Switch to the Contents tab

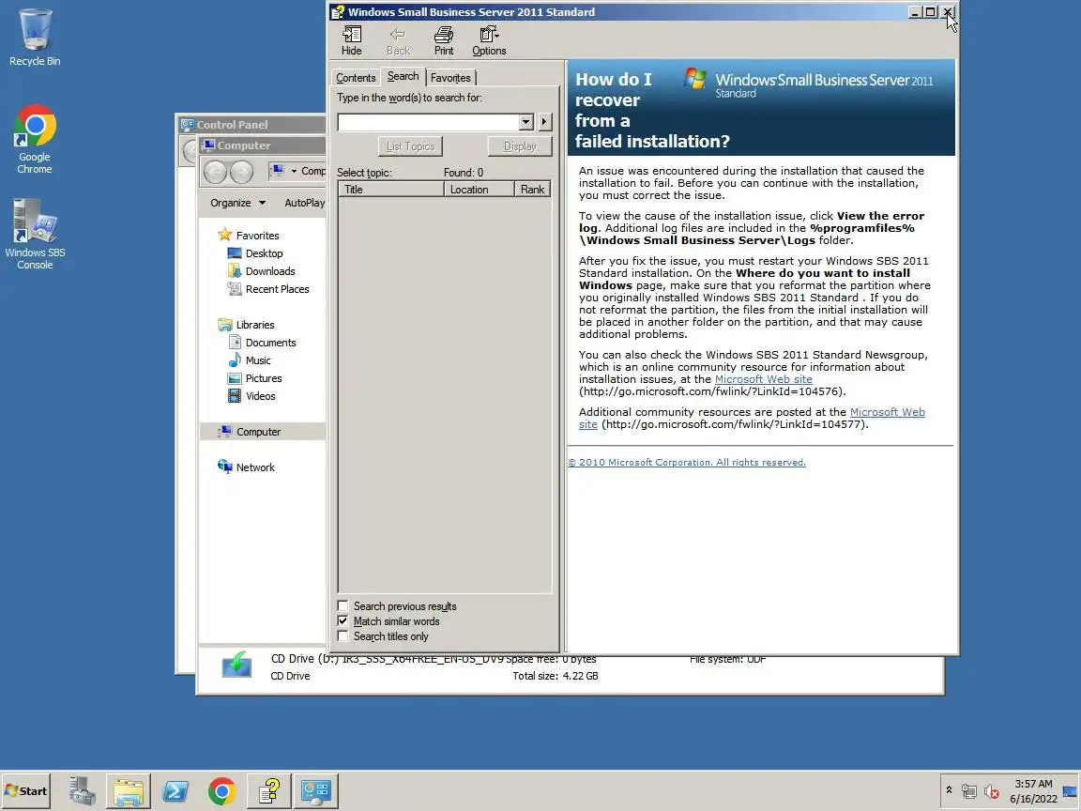pos(356,78)
